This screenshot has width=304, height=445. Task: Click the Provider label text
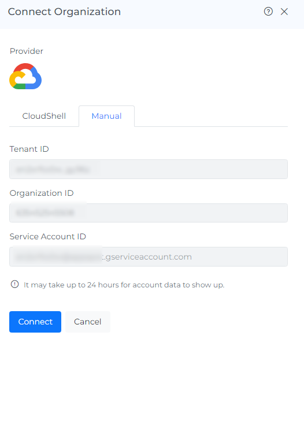(x=27, y=51)
